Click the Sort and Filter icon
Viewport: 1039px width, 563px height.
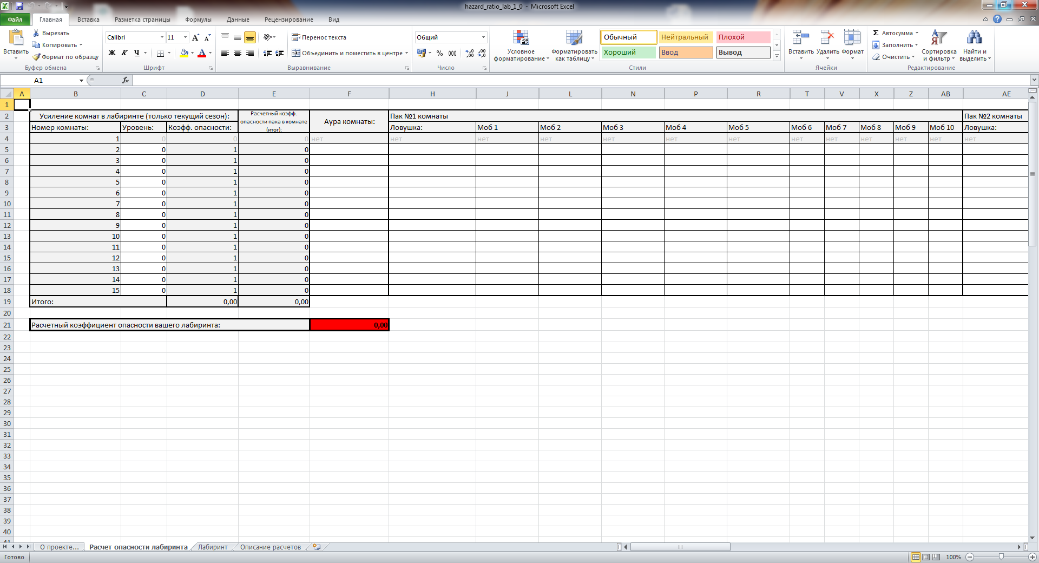938,38
